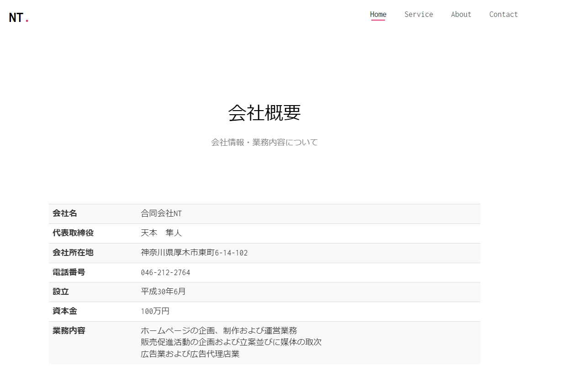The image size is (570, 372).
Task: Click the 設立 row label
Action: [61, 292]
